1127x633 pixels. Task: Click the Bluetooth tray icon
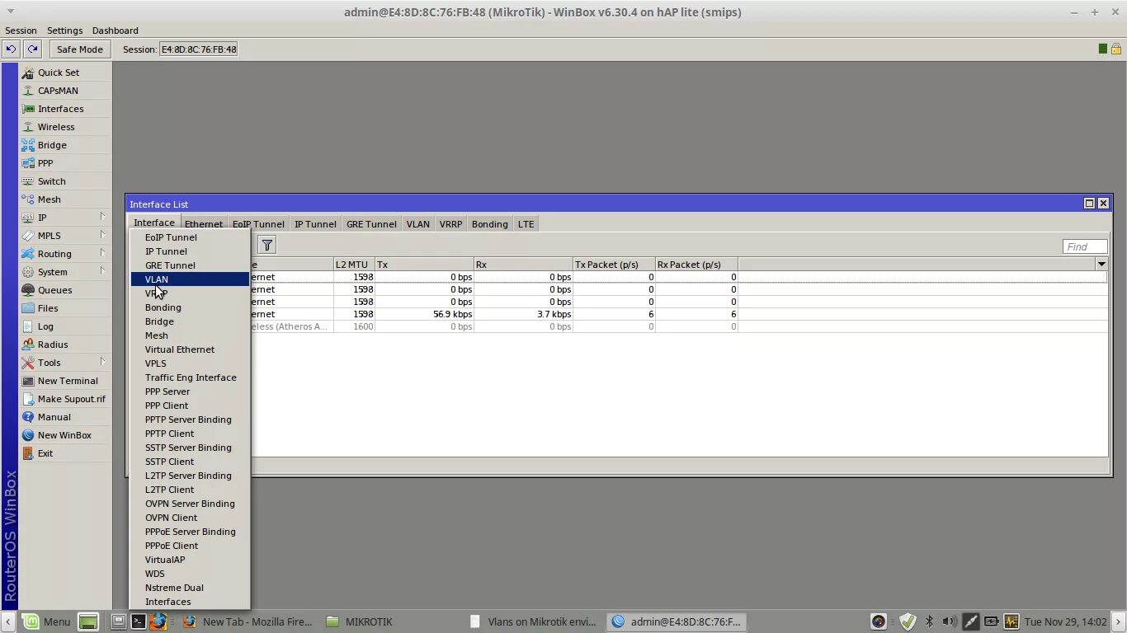[x=929, y=621]
